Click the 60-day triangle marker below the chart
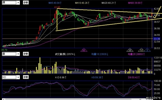The image size is (162, 100). (84, 50)
